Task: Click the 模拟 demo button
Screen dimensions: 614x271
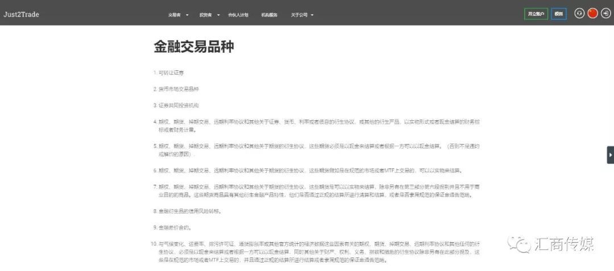Action: tap(558, 14)
